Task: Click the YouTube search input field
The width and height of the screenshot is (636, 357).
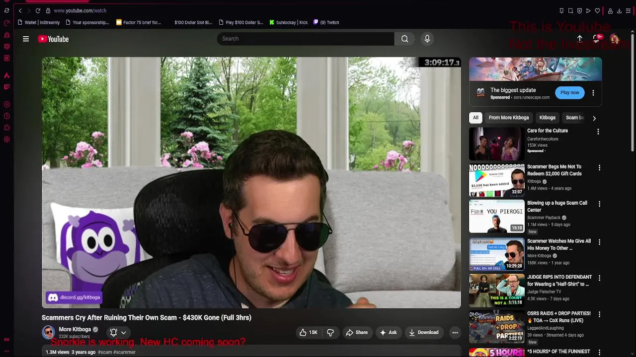Action: coord(306,39)
